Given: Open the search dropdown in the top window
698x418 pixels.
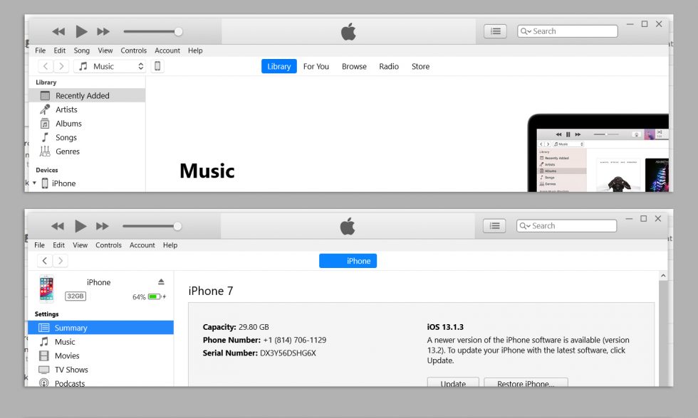Looking at the screenshot, I should click(526, 31).
